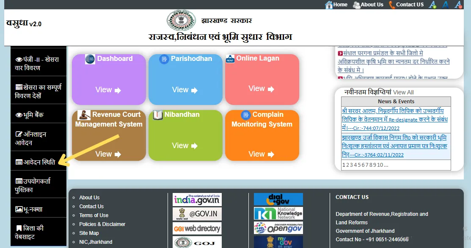Open the झारखण्ड उर्जा विकास निगम news link
471x248 pixels.
[x=394, y=146]
